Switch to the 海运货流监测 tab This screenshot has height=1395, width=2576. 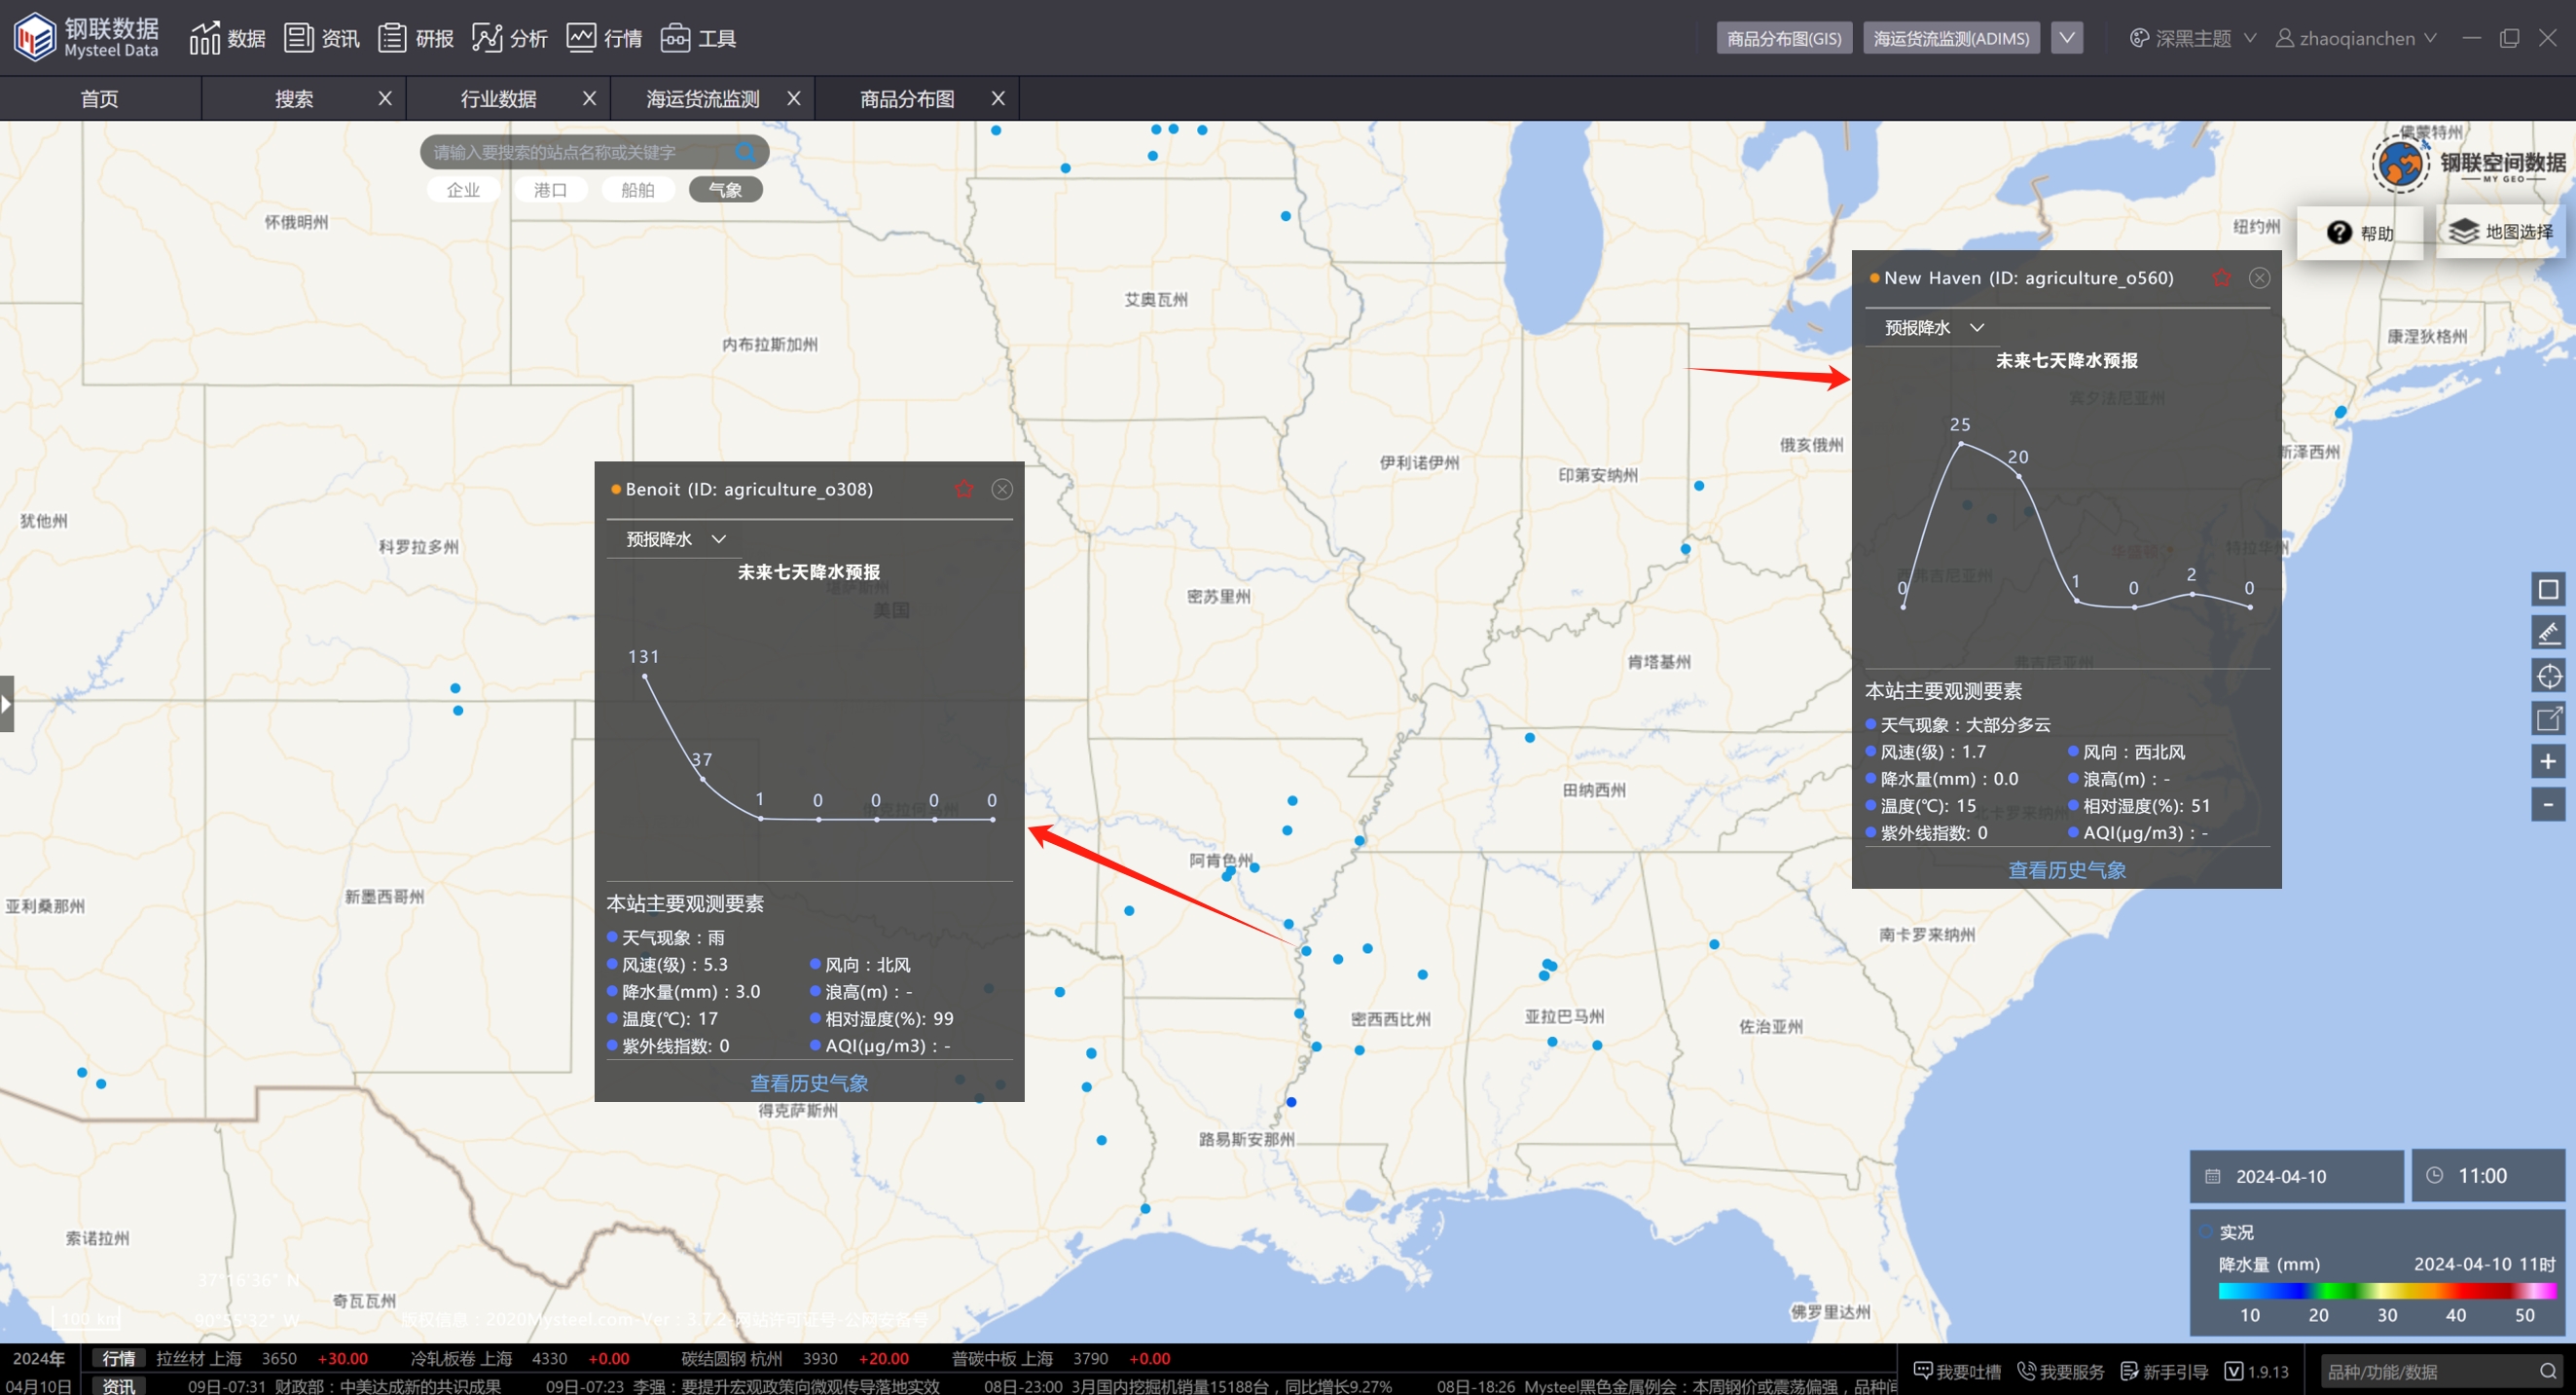[x=703, y=98]
